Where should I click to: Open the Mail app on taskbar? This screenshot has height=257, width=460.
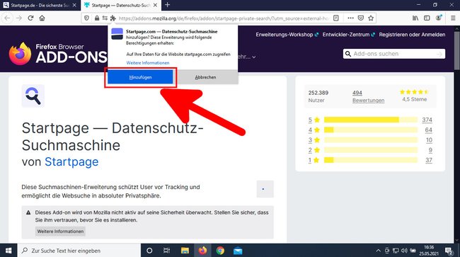pyautogui.click(x=238, y=251)
